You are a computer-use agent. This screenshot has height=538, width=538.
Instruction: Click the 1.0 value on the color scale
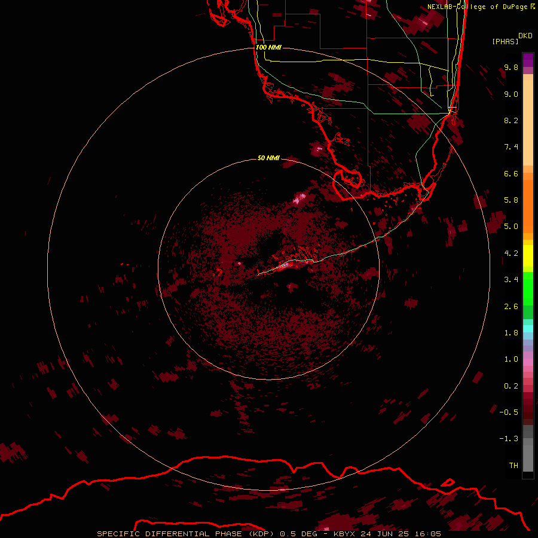(x=511, y=359)
